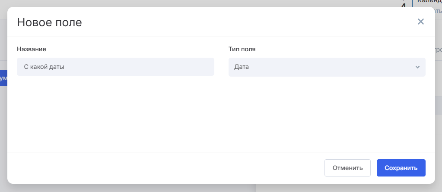Image resolution: width=442 pixels, height=192 pixels.
Task: Click the dialog footer left of Отменить
Action: [x=164, y=168]
